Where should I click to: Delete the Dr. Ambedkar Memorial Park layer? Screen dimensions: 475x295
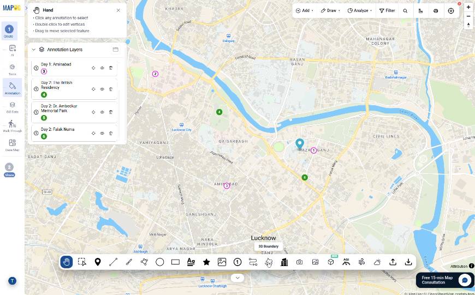click(x=111, y=112)
